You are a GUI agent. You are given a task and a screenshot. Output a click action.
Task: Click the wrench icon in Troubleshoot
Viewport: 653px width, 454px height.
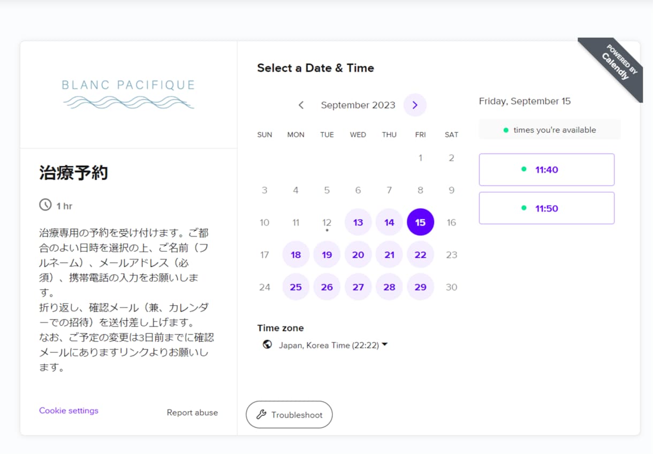click(x=261, y=414)
